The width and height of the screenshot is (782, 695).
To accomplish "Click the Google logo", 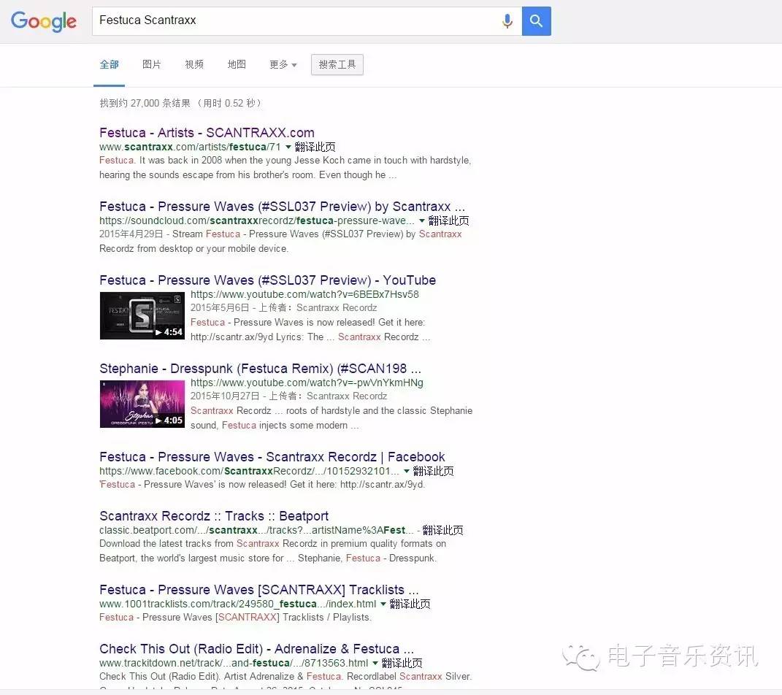I will coord(44,21).
